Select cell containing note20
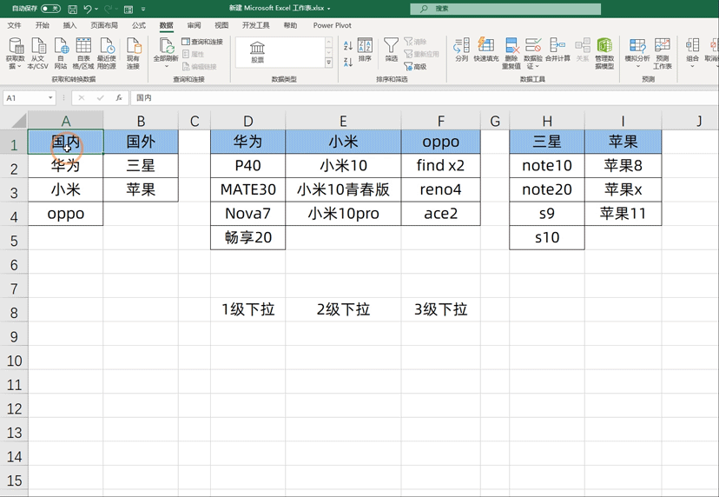Screen dimensions: 719x497 547,189
